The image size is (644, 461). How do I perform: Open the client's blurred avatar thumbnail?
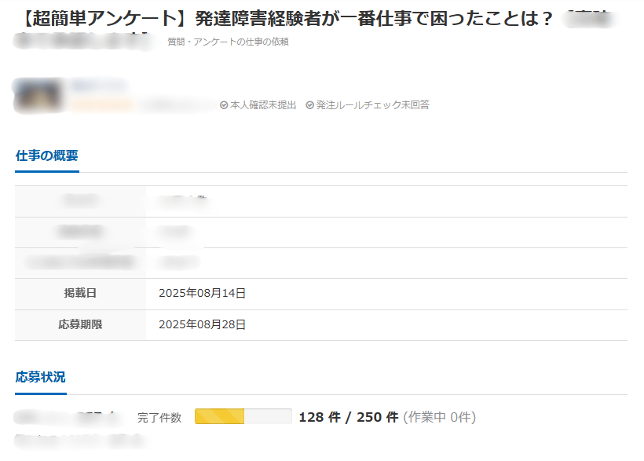coord(38,96)
